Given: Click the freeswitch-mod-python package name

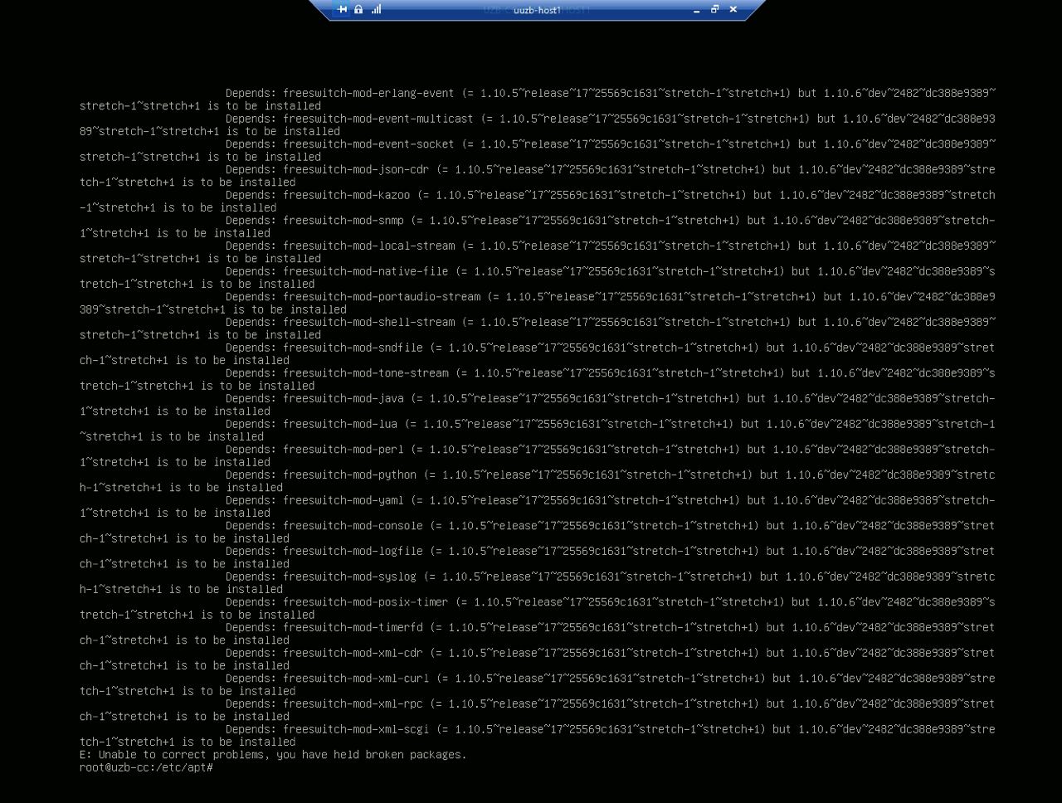Looking at the screenshot, I should point(349,474).
